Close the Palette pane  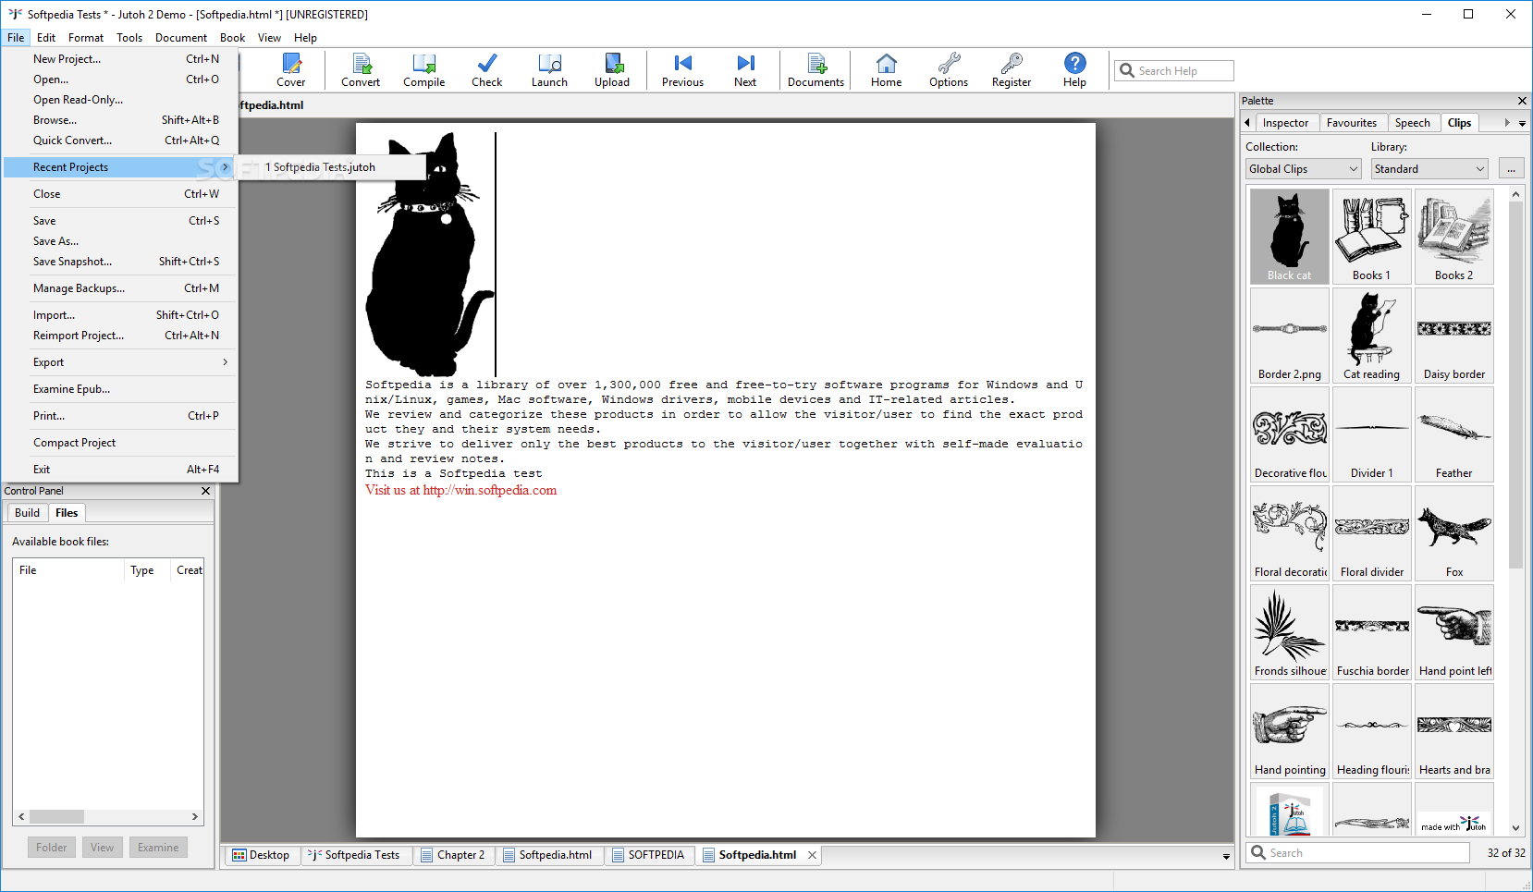coord(1522,101)
